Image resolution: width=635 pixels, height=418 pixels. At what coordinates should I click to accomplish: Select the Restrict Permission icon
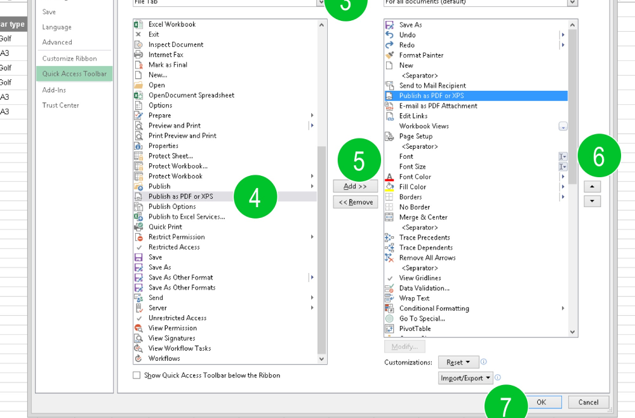tap(138, 237)
